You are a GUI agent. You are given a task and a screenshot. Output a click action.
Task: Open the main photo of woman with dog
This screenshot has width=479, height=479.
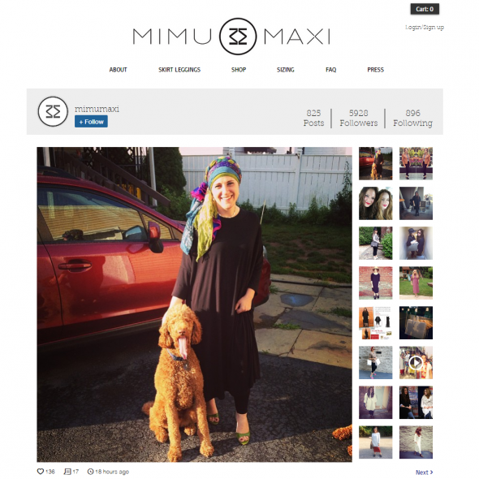194,304
